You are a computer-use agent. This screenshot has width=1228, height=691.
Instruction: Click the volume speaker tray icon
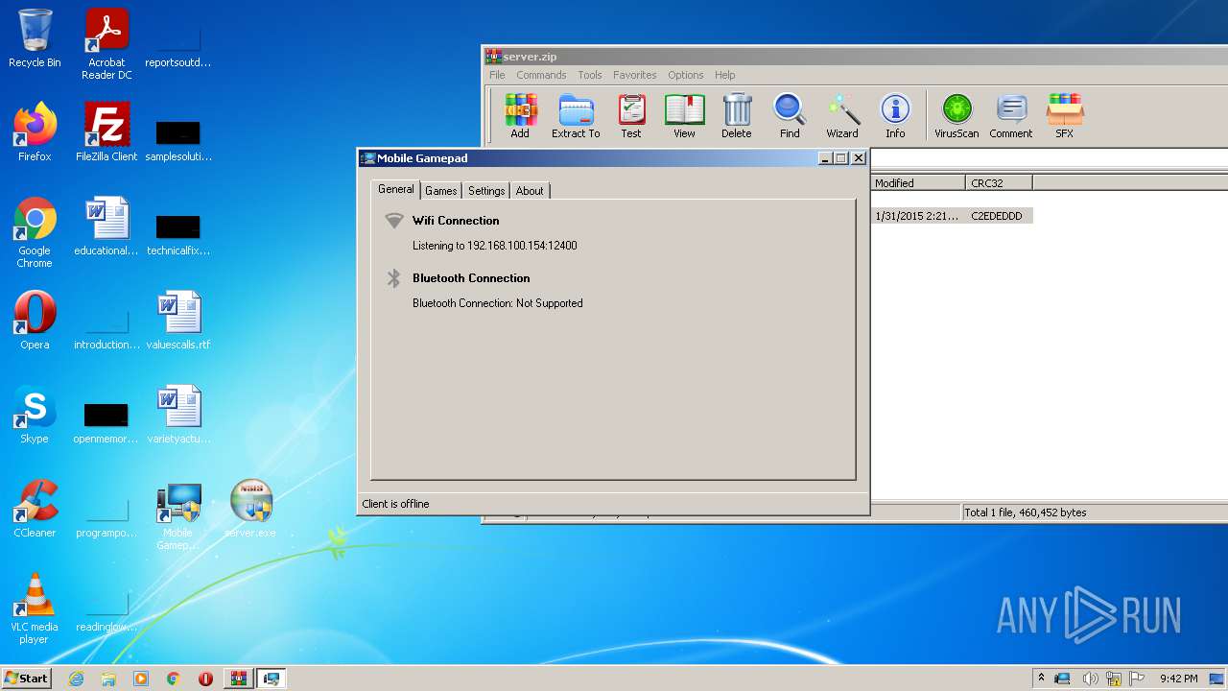tap(1090, 679)
